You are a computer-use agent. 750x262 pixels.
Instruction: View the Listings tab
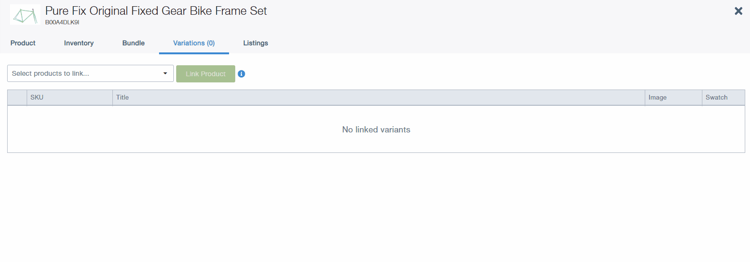coord(256,43)
